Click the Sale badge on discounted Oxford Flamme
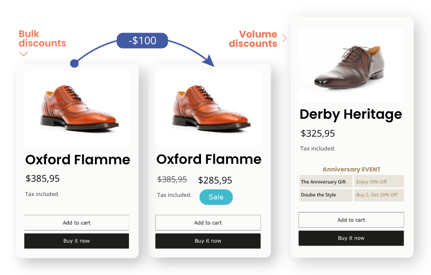Image resolution: width=431 pixels, height=275 pixels. click(x=216, y=197)
